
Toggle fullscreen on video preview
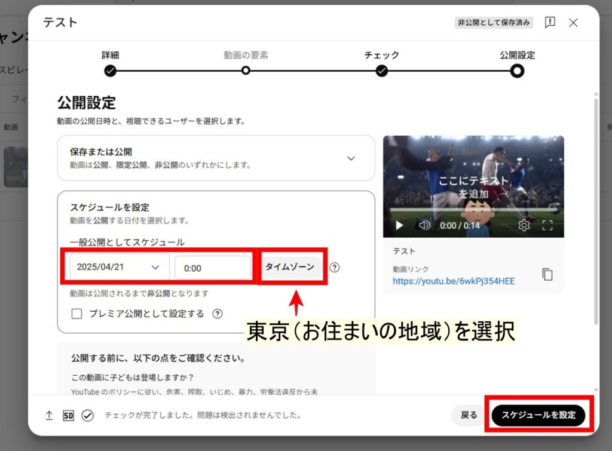point(547,225)
